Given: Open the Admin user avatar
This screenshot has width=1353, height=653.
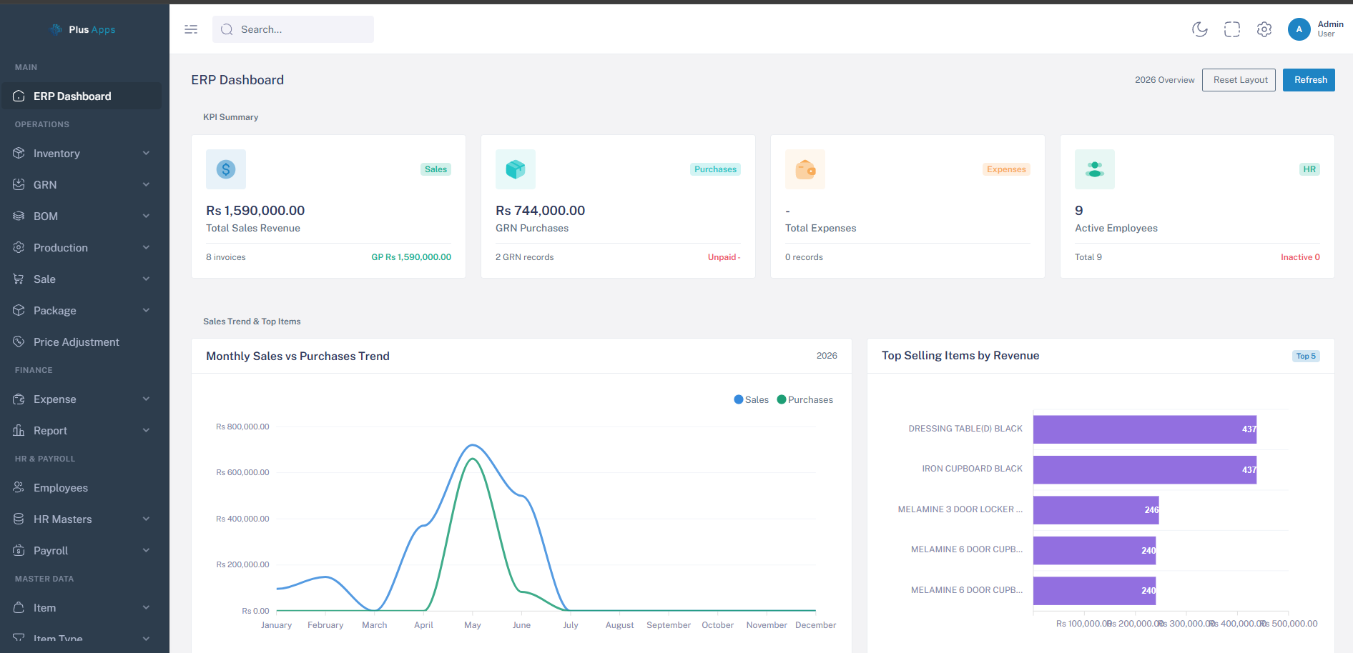Looking at the screenshot, I should [x=1299, y=29].
